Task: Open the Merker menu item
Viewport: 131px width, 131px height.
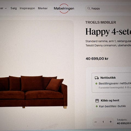Action: coord(43,8)
